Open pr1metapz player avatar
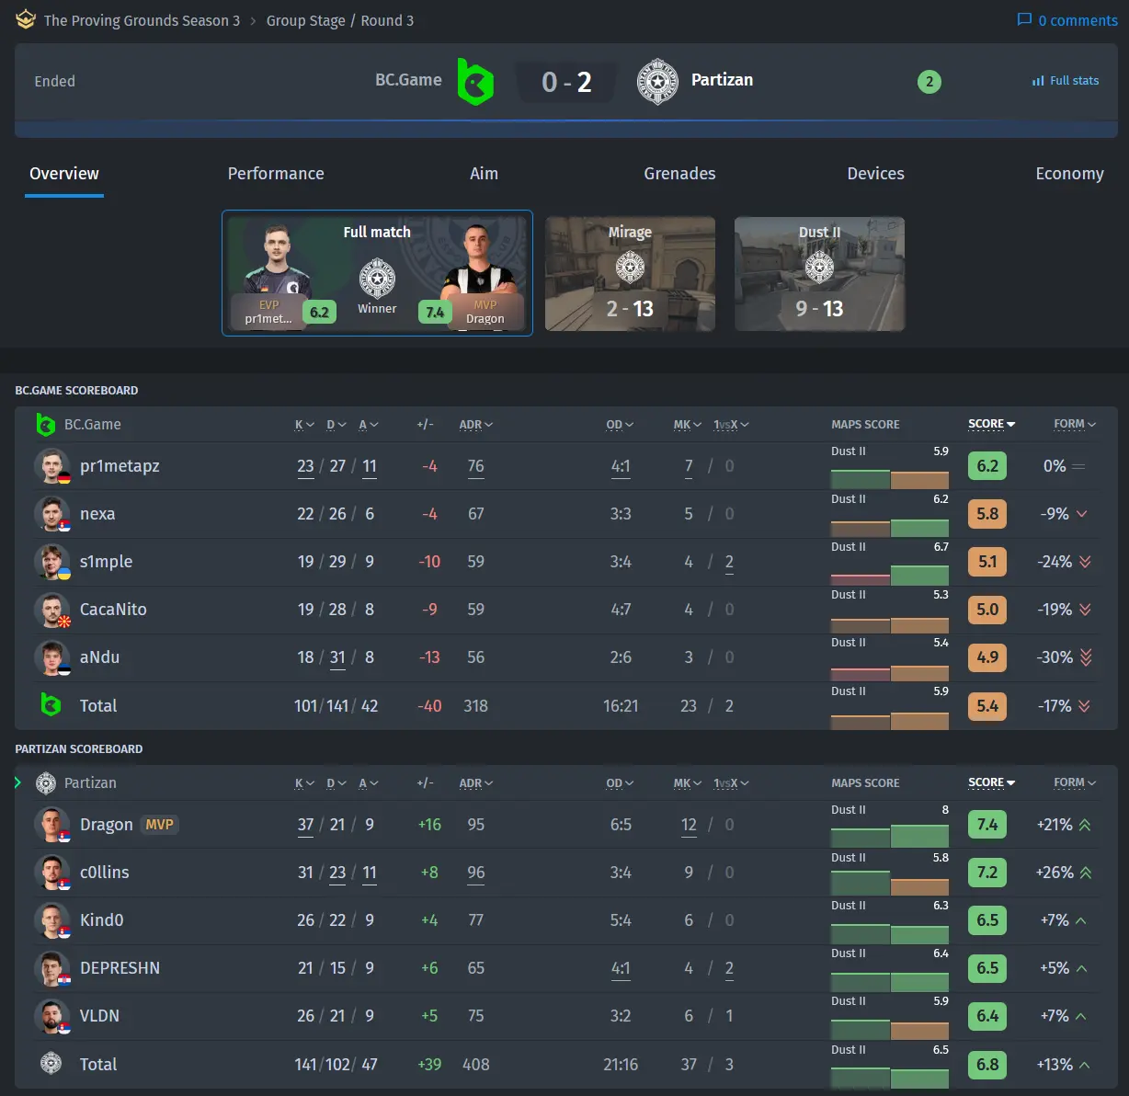The image size is (1129, 1096). [x=52, y=466]
